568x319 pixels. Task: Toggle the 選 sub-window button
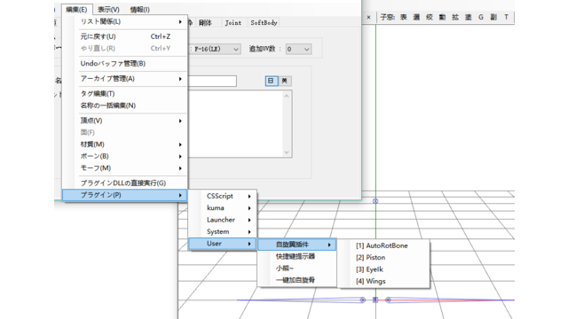[x=416, y=17]
